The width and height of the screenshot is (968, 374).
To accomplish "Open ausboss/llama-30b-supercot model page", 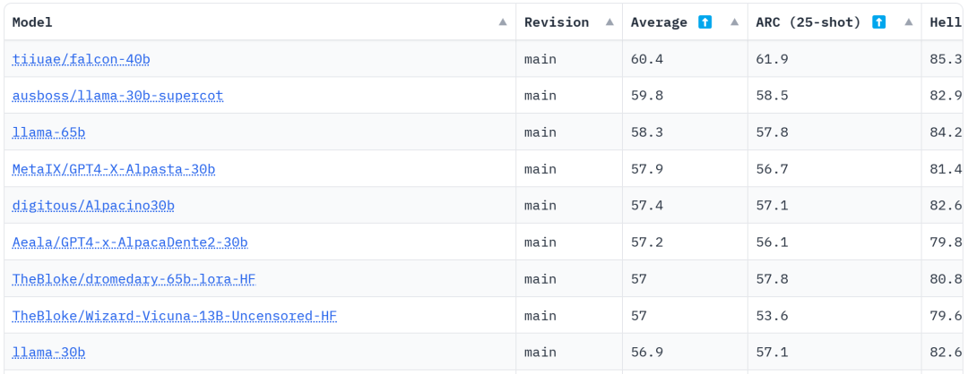I will [118, 96].
